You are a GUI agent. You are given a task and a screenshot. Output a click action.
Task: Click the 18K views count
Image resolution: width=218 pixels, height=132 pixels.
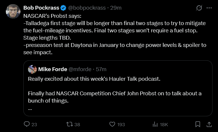tap(164, 124)
